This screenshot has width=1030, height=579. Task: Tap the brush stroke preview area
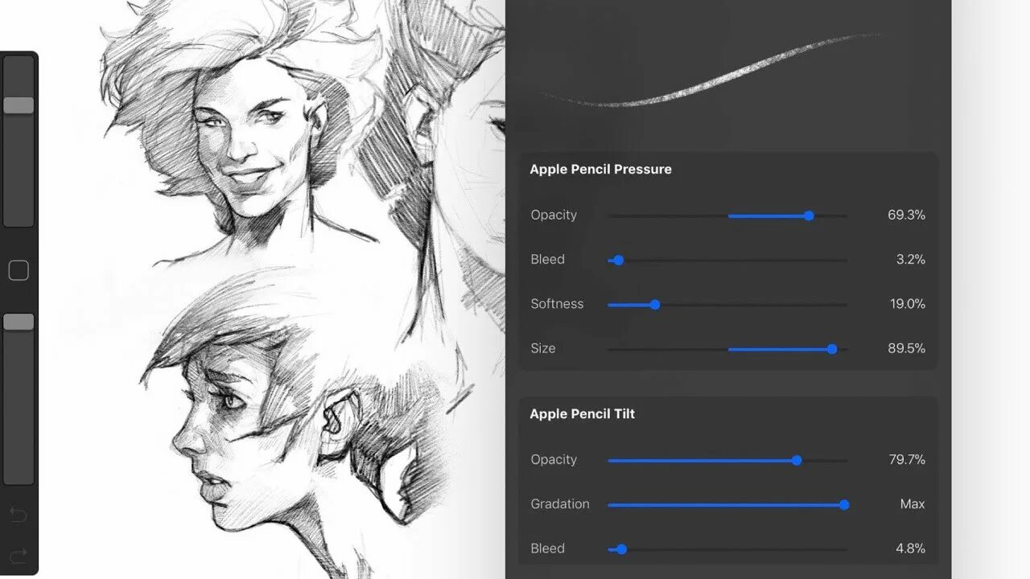(x=728, y=72)
